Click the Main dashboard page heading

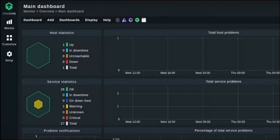tap(44, 6)
